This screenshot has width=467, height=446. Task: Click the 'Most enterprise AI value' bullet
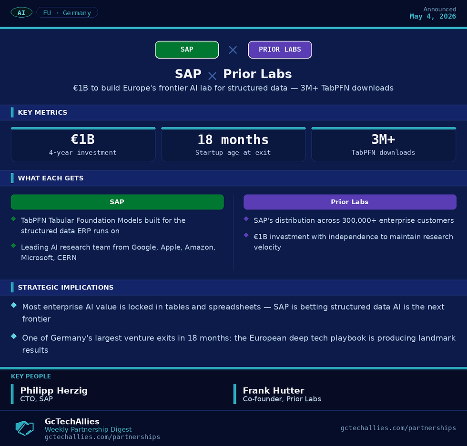point(233,313)
